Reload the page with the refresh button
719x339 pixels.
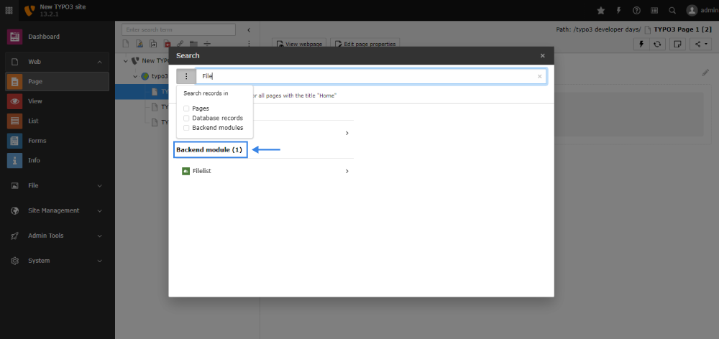click(x=657, y=44)
